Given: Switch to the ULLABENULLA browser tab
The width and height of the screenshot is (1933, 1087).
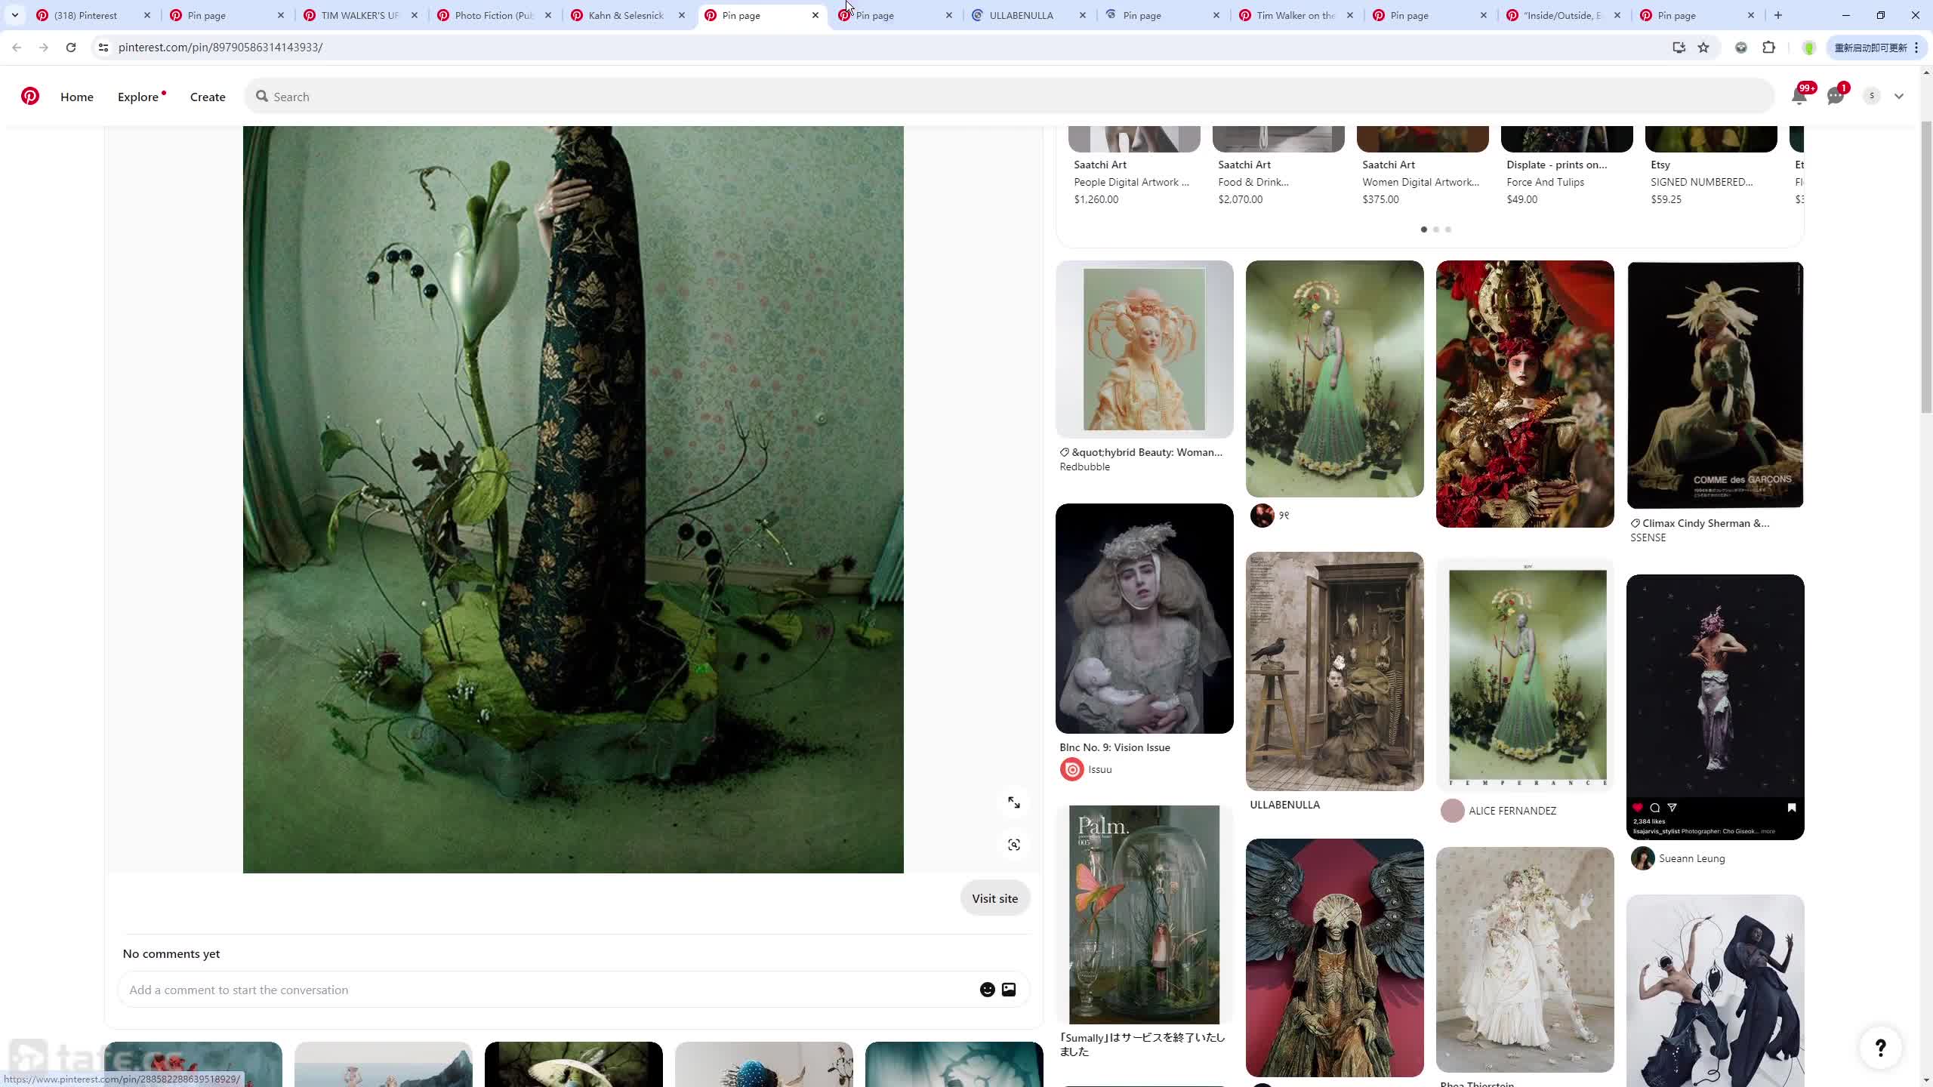Looking at the screenshot, I should (1021, 15).
